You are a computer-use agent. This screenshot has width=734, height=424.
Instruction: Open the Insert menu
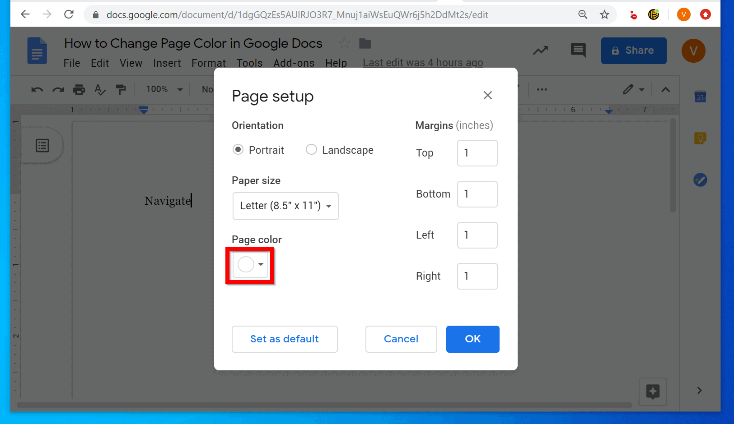[x=167, y=63]
